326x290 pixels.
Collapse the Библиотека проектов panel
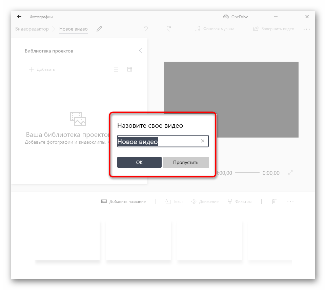140,50
